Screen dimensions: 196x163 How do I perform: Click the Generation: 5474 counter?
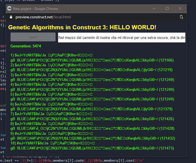(26, 46)
